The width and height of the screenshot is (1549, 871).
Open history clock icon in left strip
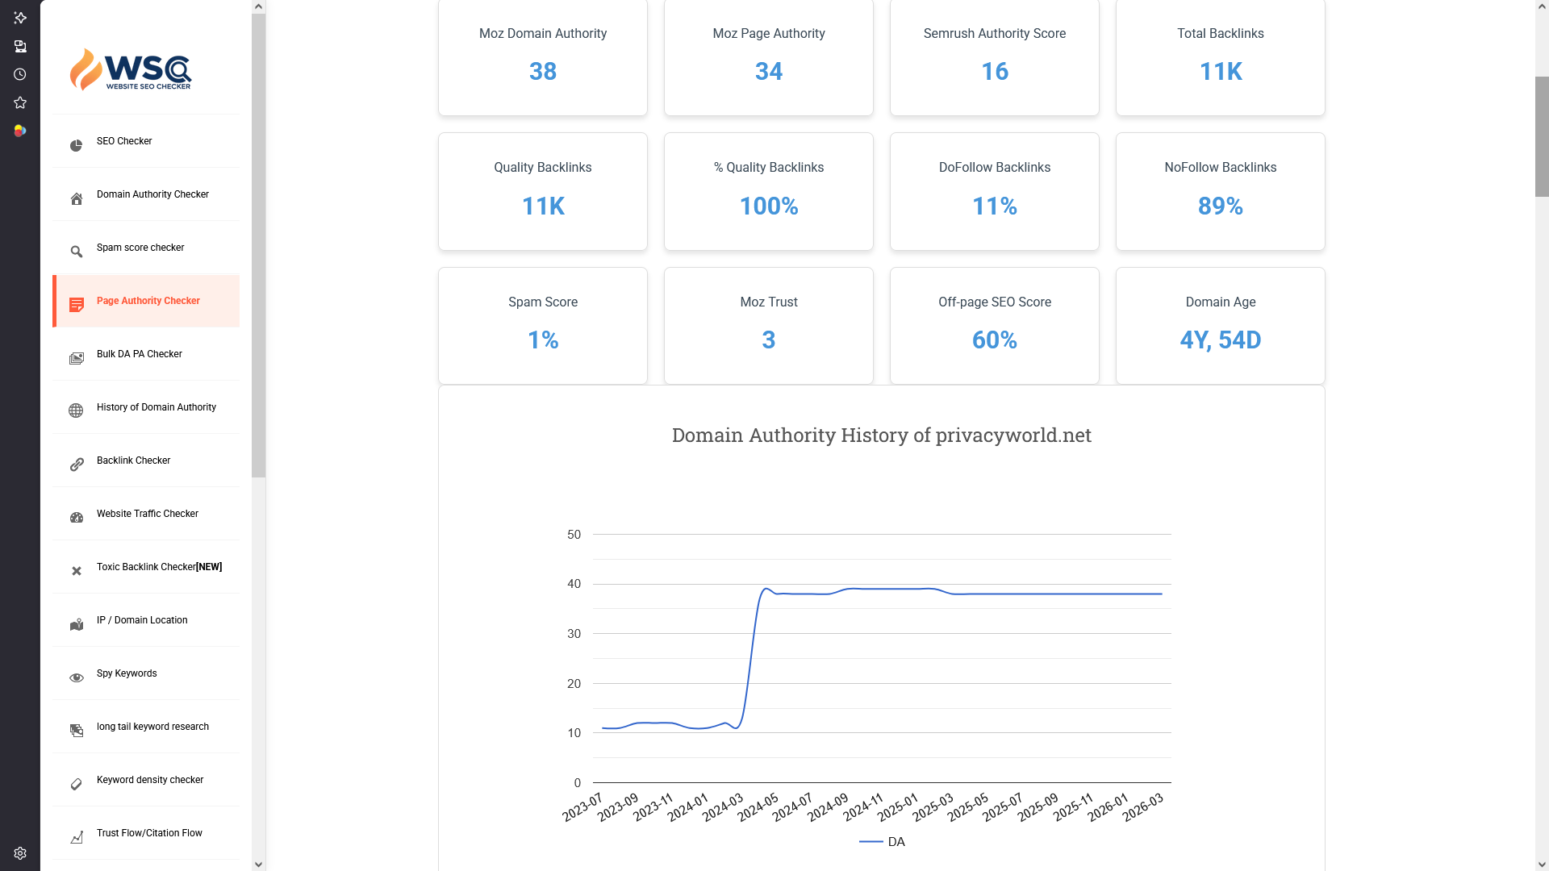[x=20, y=74]
